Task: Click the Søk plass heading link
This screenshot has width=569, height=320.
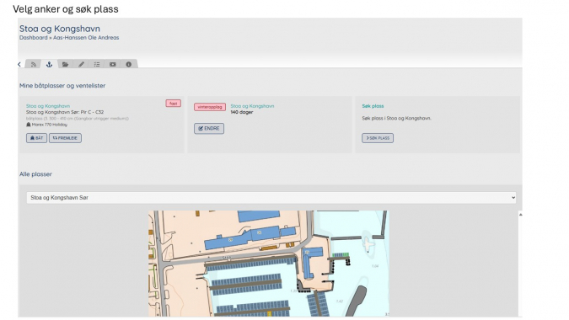Action: coord(373,106)
